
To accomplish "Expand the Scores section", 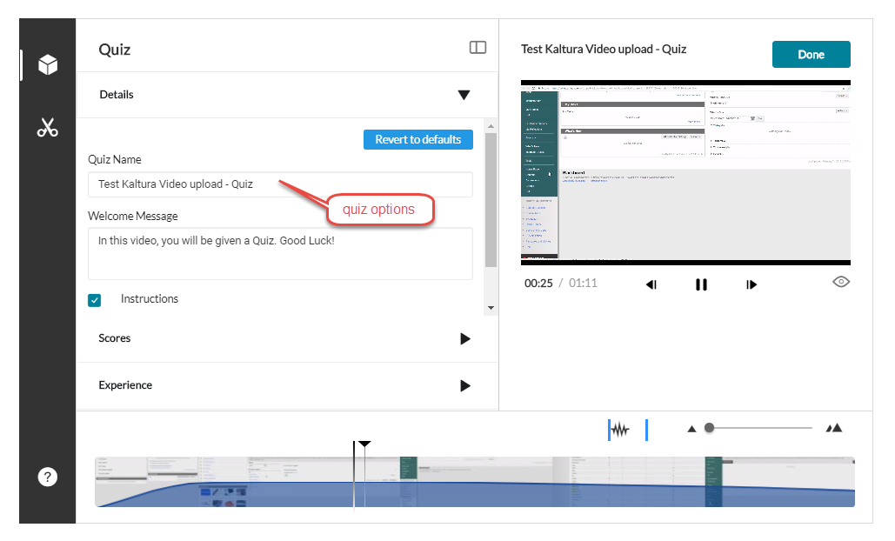I will pyautogui.click(x=464, y=339).
